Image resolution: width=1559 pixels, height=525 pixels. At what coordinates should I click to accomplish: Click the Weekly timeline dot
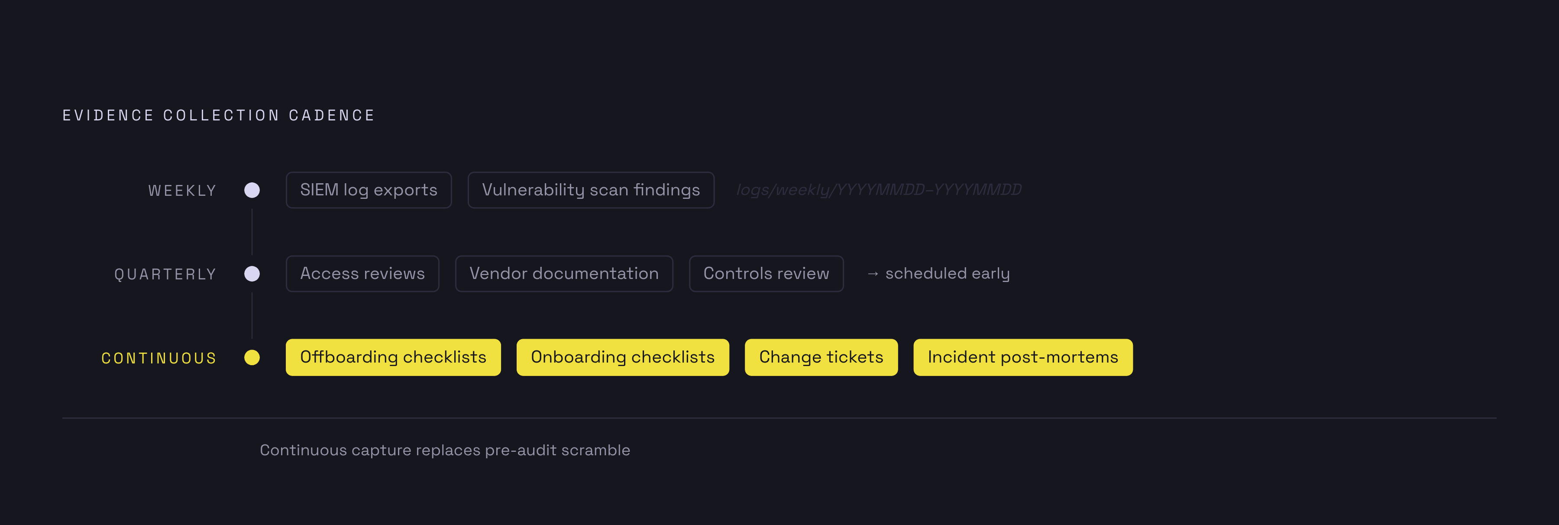(x=252, y=190)
